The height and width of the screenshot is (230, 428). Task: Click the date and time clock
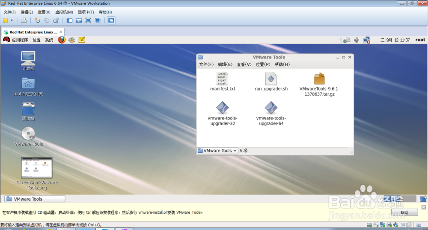[x=395, y=40]
